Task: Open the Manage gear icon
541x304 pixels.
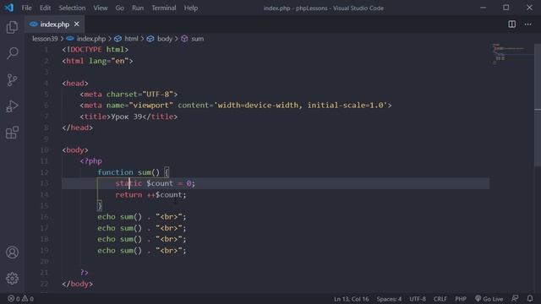Action: coord(12,279)
